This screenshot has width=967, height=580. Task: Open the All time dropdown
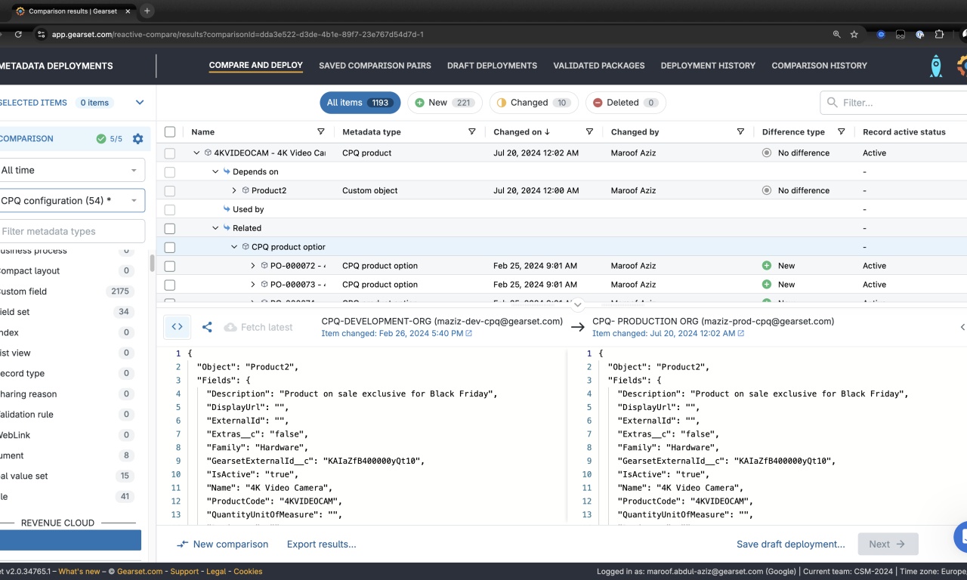[x=72, y=170]
